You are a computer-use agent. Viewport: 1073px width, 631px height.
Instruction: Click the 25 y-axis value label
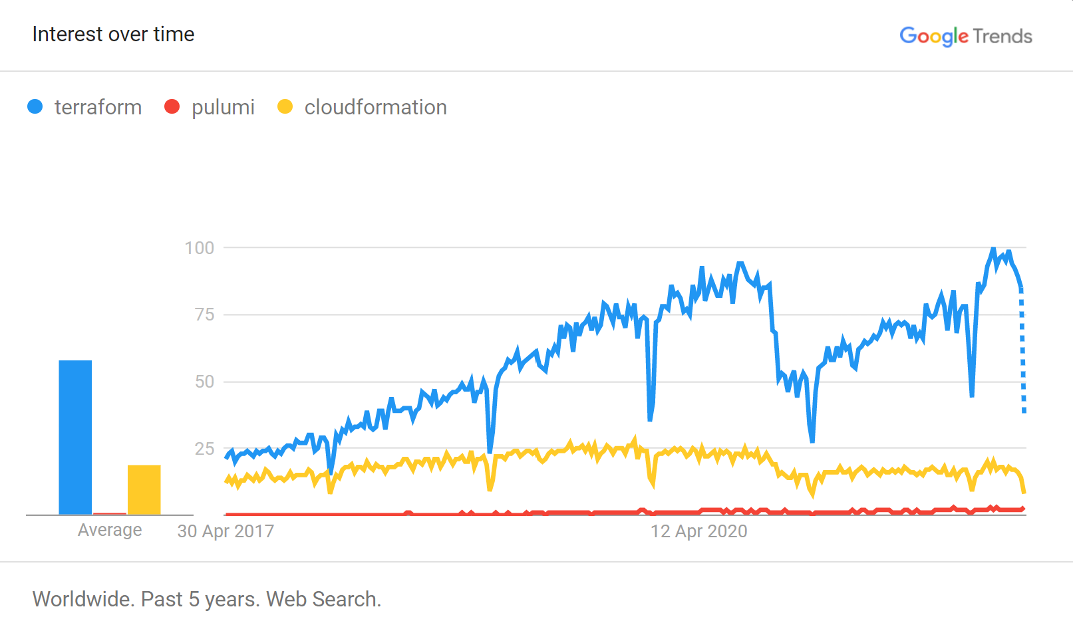click(x=204, y=449)
